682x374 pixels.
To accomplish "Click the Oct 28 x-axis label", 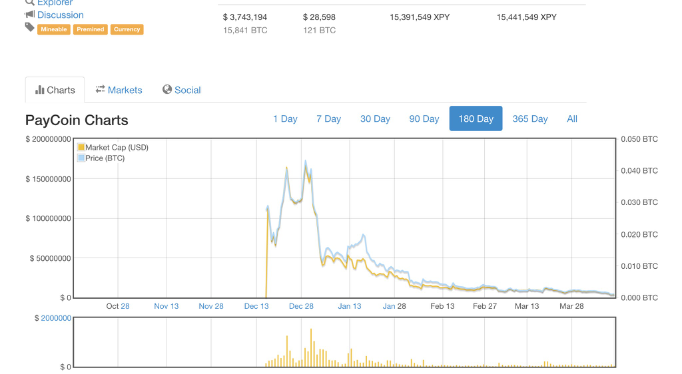I will 118,306.
